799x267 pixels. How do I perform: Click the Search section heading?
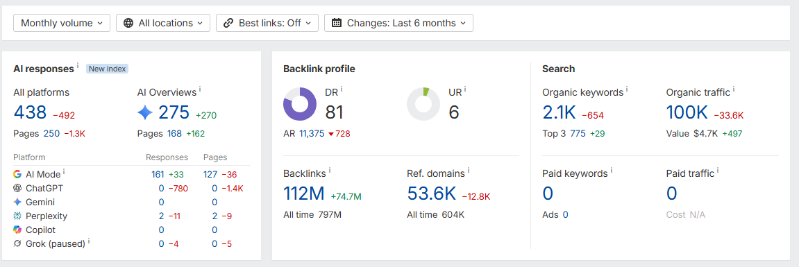(559, 69)
